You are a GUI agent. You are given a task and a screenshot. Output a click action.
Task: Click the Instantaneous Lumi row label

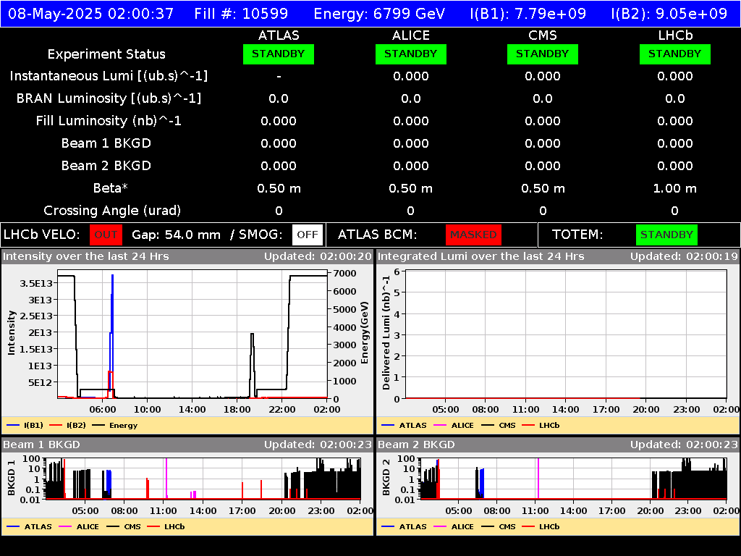(109, 76)
